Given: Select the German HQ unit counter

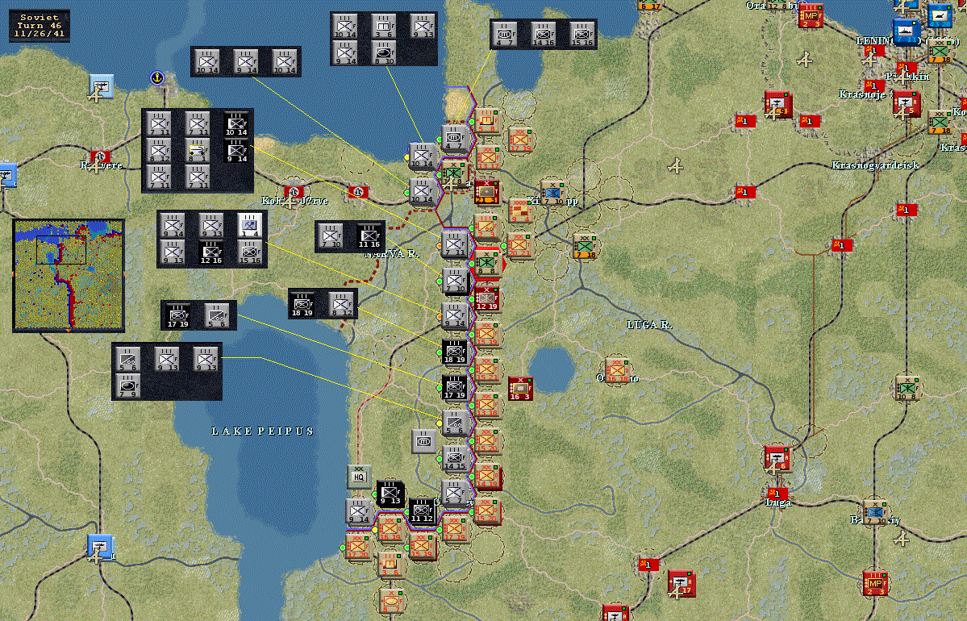Looking at the screenshot, I should pos(359,476).
